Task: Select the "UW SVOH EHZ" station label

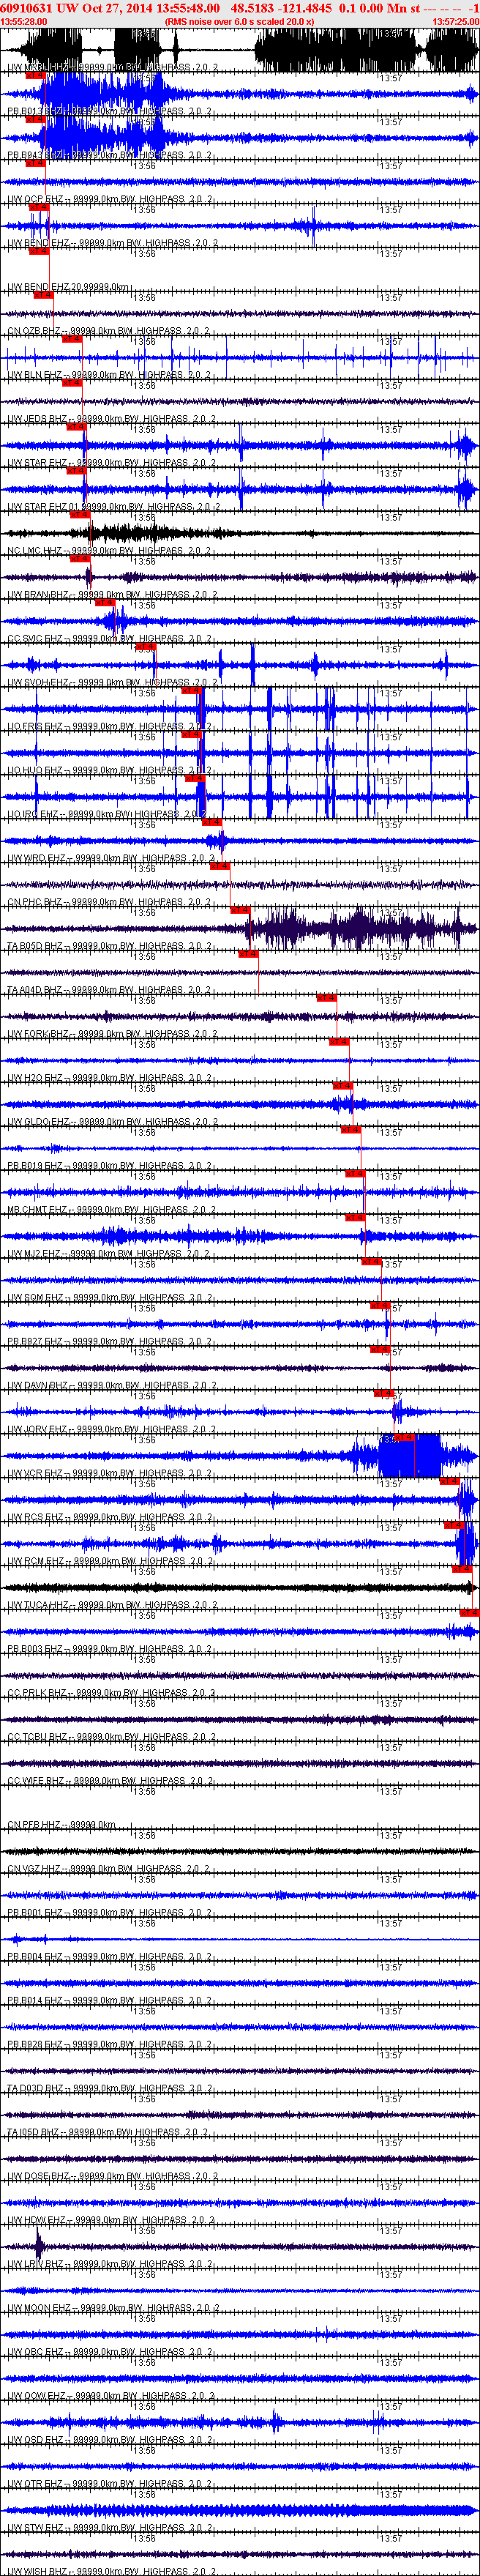Action: click(x=38, y=683)
